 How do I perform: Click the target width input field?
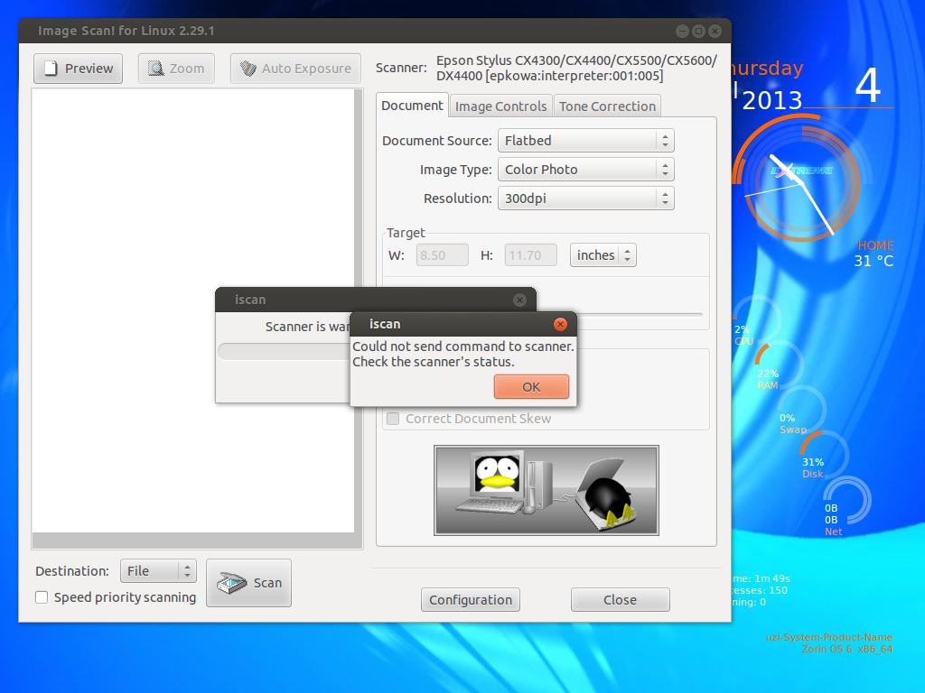(442, 255)
